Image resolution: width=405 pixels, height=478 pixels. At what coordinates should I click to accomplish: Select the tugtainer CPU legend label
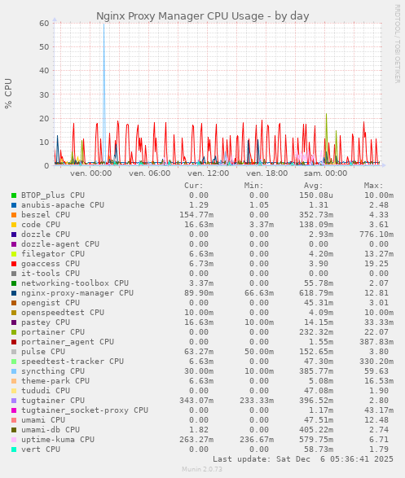point(53,401)
